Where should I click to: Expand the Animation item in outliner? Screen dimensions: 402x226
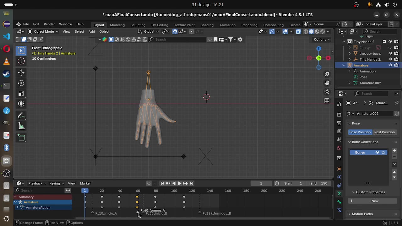(x=350, y=71)
